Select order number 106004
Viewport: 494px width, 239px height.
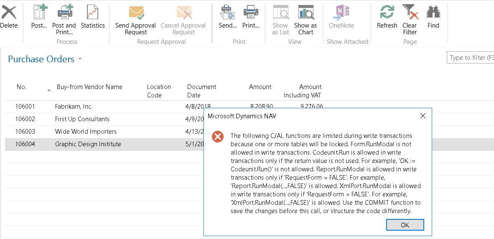(25, 144)
